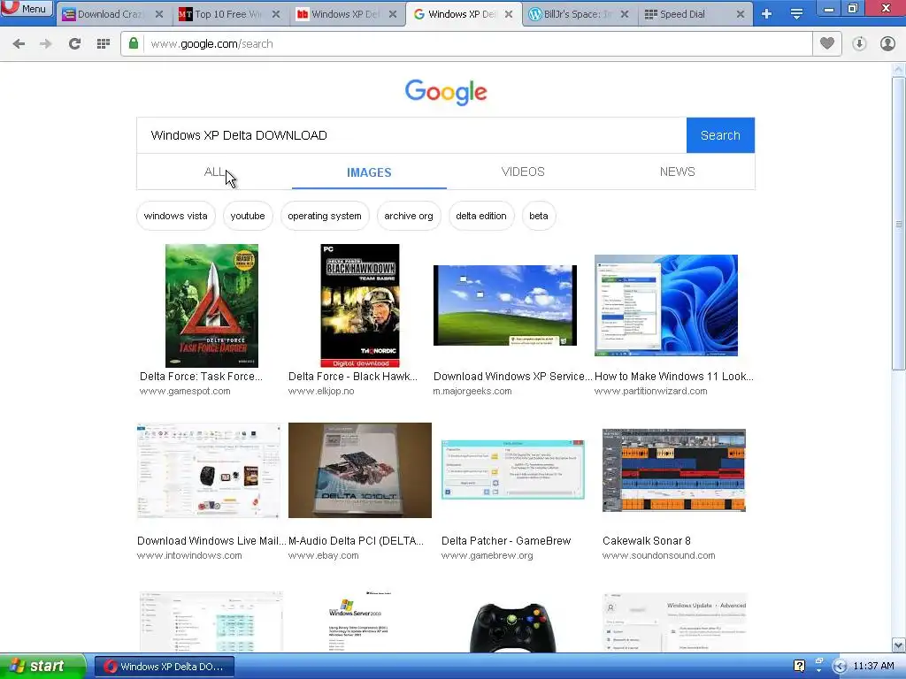906x679 pixels.
Task: Click the help question tray icon
Action: [x=799, y=667]
